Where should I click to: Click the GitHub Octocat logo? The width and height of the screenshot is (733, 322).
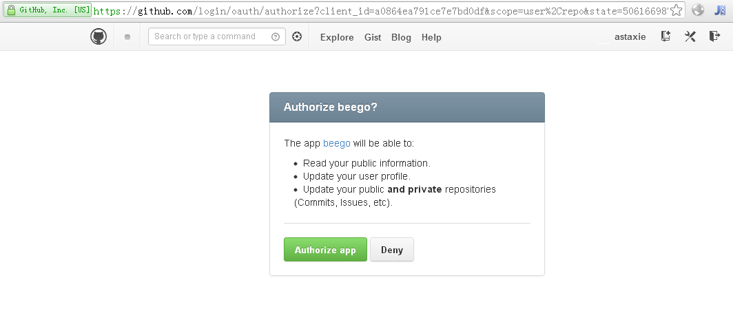pos(99,36)
